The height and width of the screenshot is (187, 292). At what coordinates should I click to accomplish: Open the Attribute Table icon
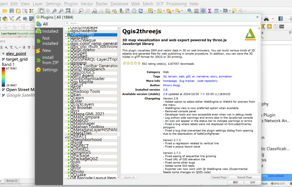pyautogui.click(x=216, y=11)
